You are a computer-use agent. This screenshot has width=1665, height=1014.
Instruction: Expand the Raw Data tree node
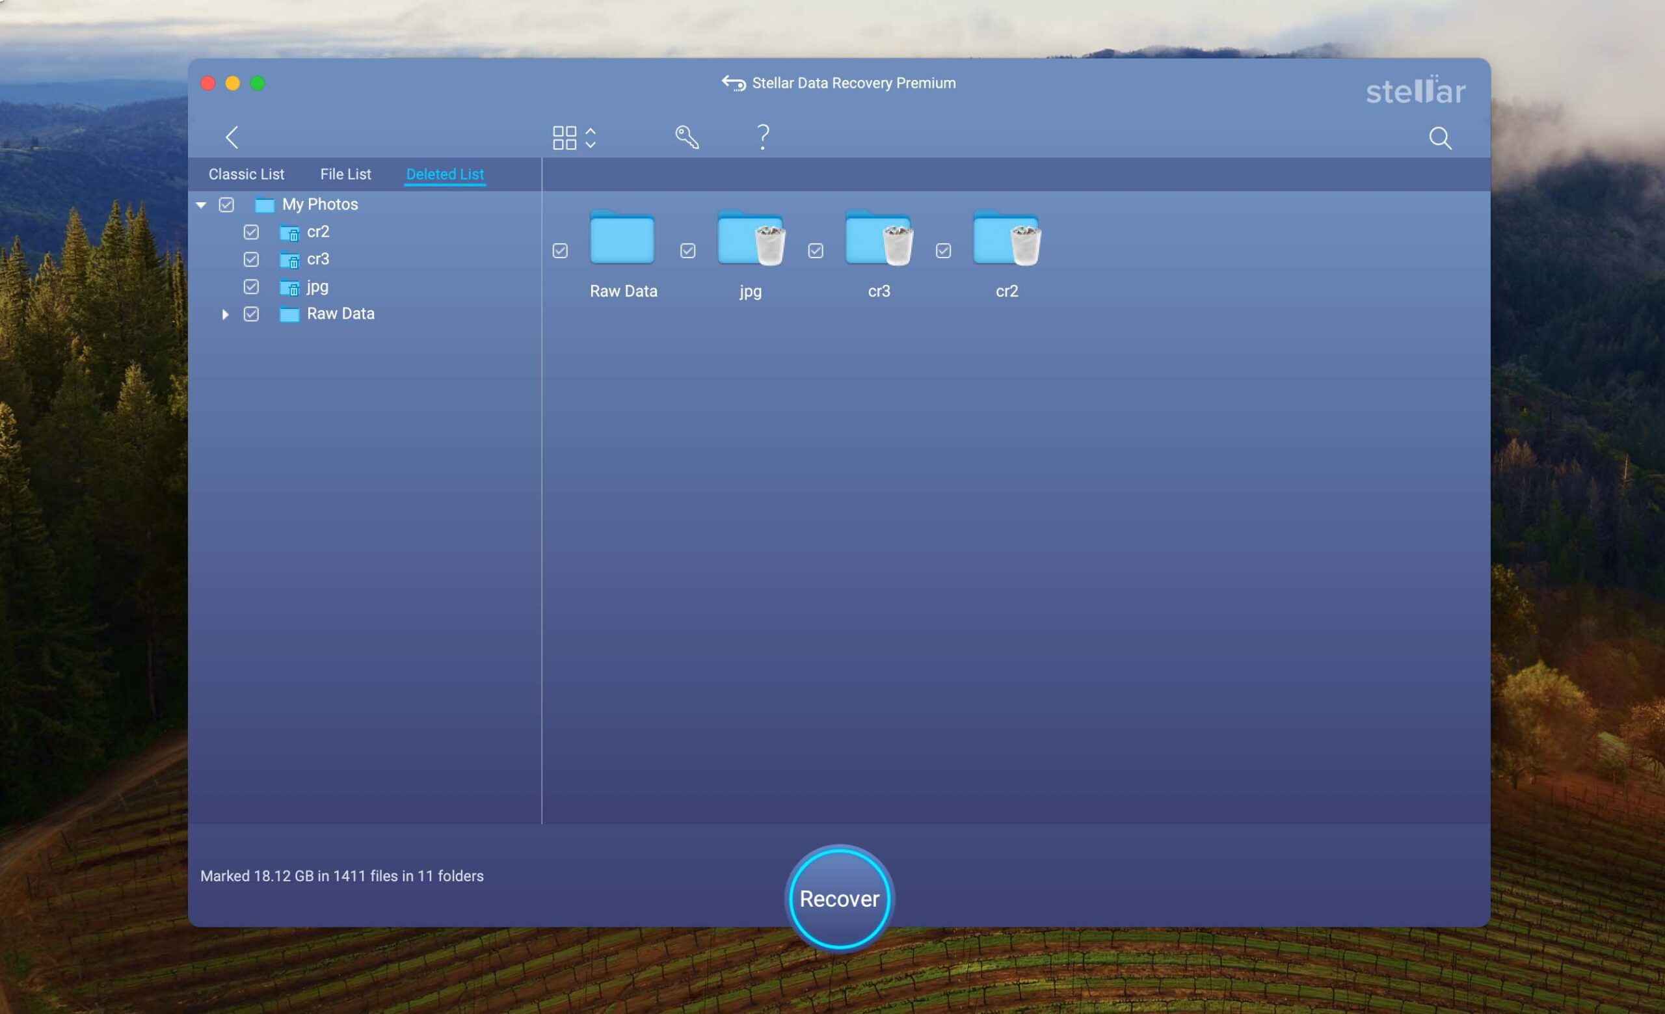click(x=225, y=314)
